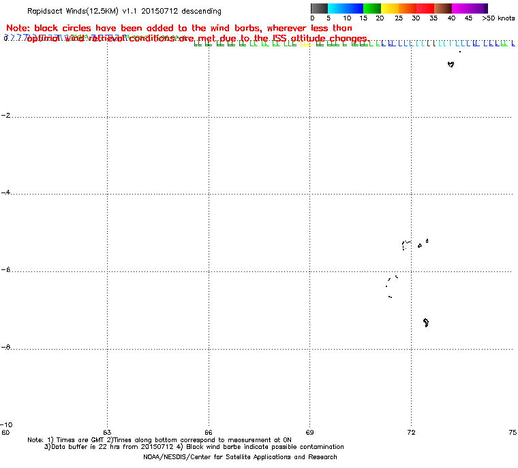518x468 pixels.
Task: Click the '-10' latitude axis label
Action: point(6,424)
